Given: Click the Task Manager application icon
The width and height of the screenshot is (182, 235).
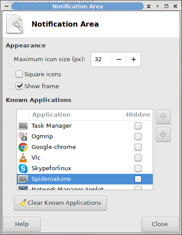Looking at the screenshot, I should click(23, 126).
